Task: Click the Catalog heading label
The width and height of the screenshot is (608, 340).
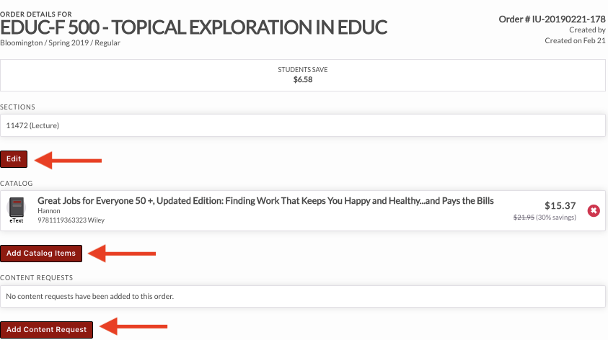Action: (17, 184)
